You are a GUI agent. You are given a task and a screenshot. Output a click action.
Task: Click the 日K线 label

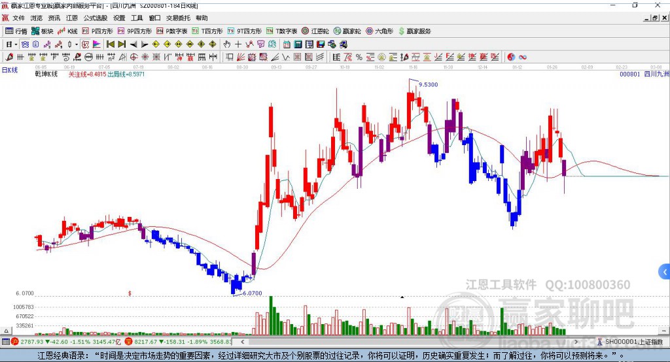[x=10, y=70]
